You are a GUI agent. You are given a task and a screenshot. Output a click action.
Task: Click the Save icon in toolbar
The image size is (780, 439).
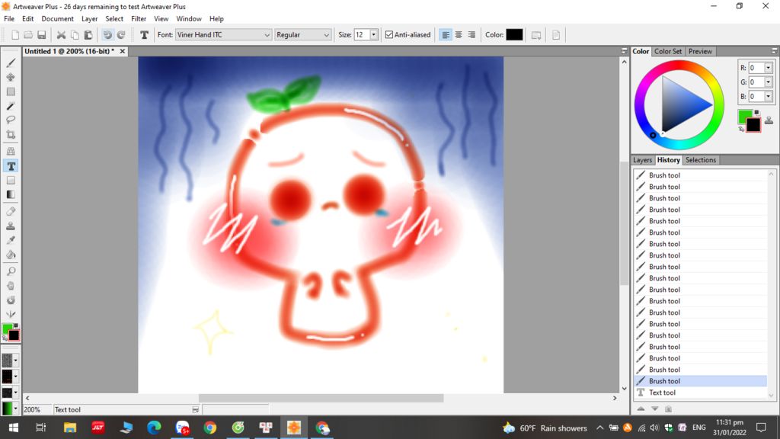pos(42,35)
